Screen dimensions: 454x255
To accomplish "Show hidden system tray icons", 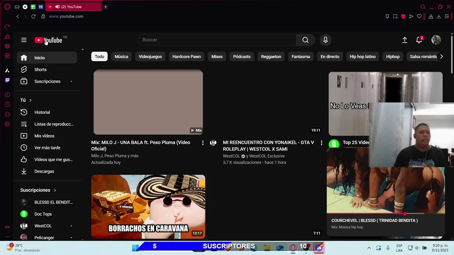I will 369,248.
